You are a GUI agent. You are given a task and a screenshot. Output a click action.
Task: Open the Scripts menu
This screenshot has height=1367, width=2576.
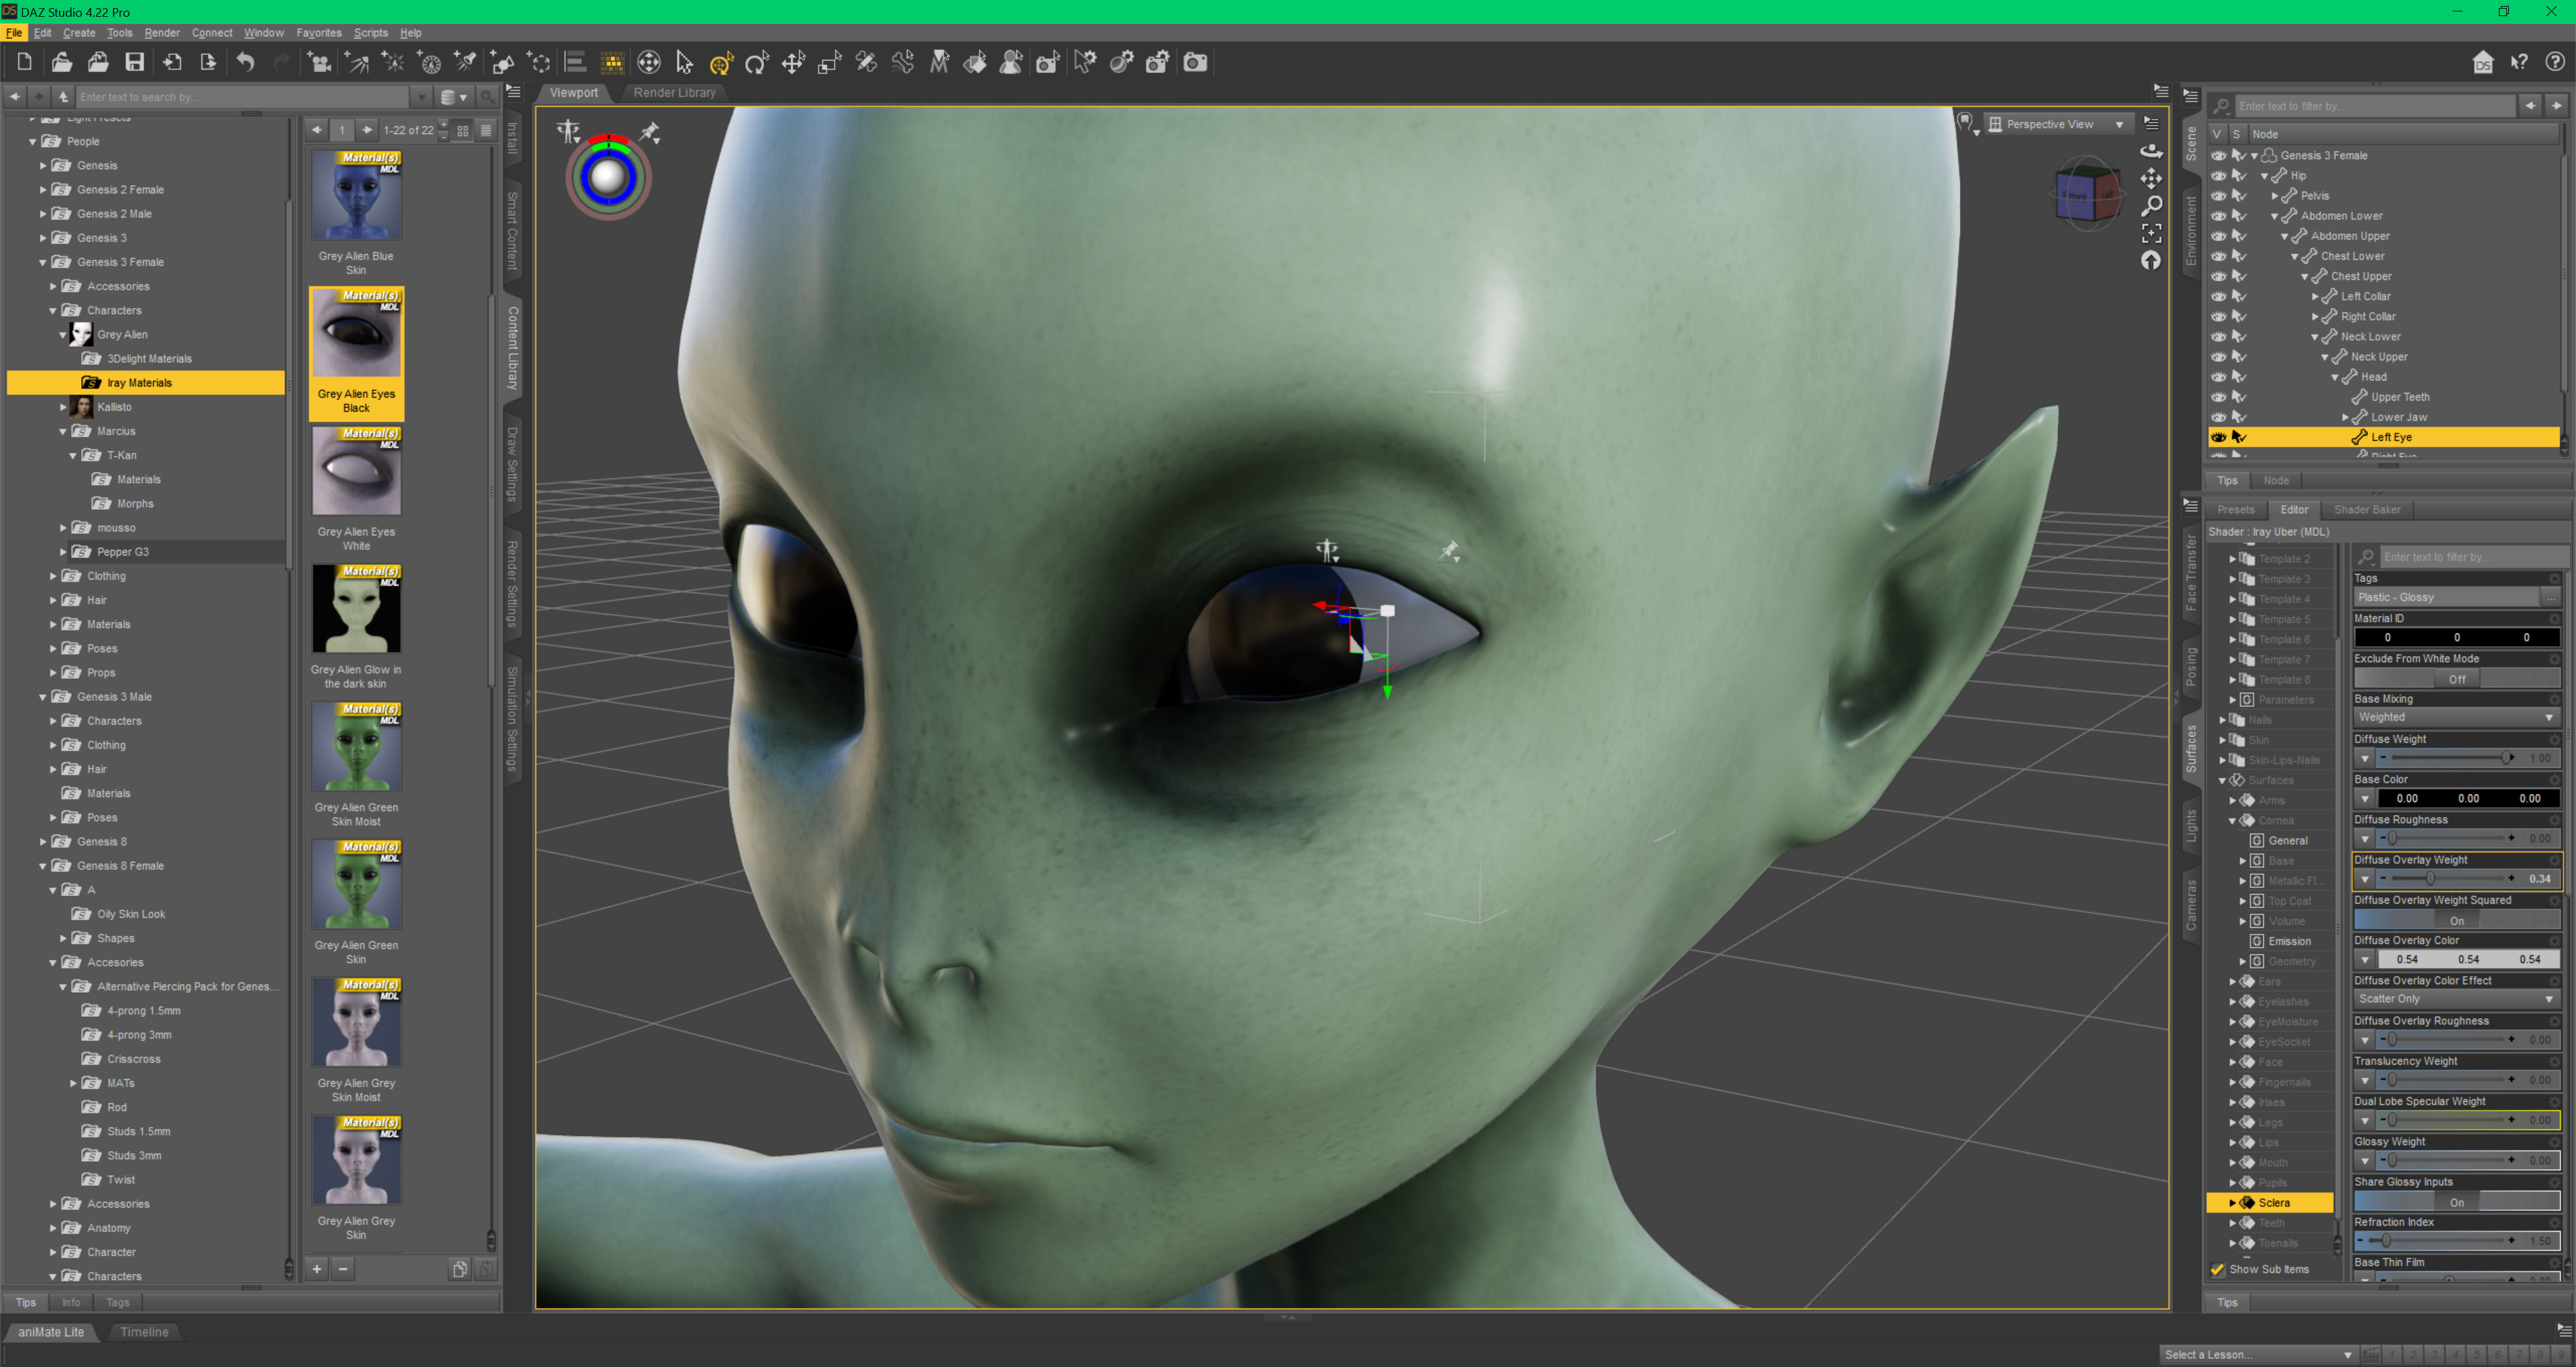point(370,33)
